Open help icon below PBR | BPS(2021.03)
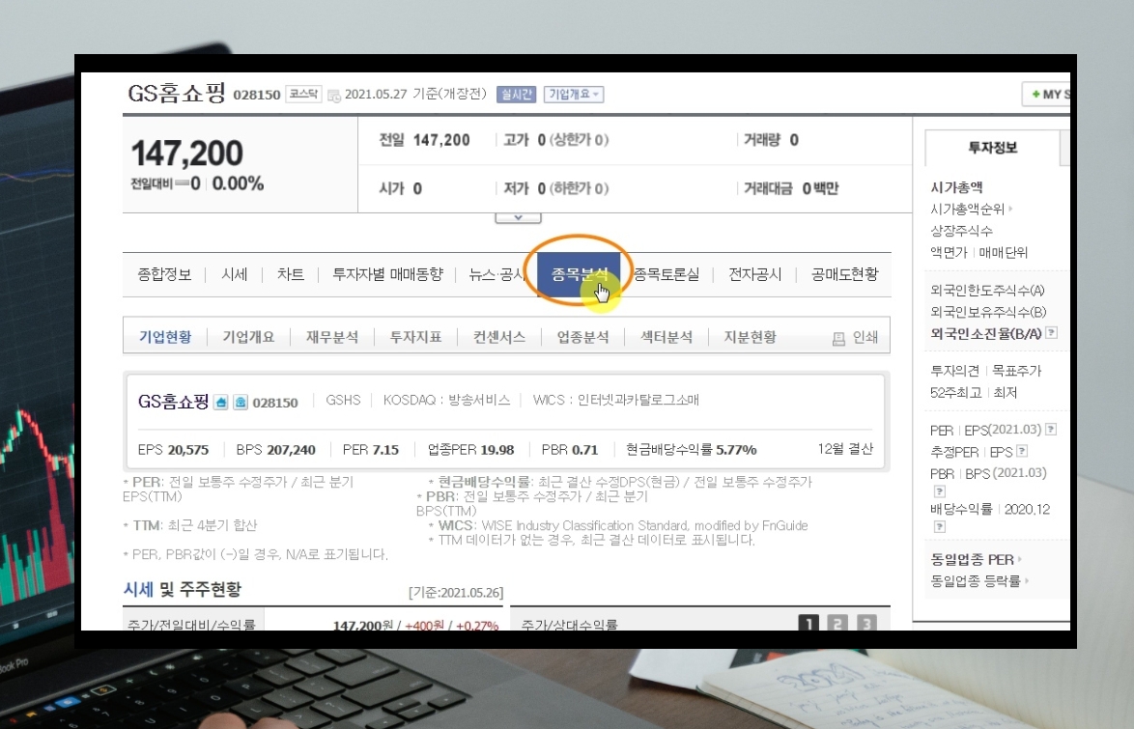Screen dimensions: 1134x729 click(x=939, y=491)
